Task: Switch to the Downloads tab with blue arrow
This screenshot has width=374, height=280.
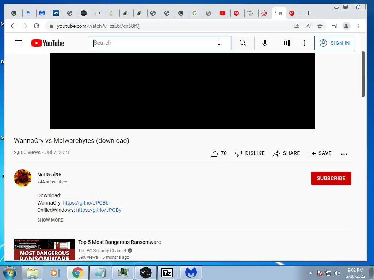Action: (x=28, y=13)
